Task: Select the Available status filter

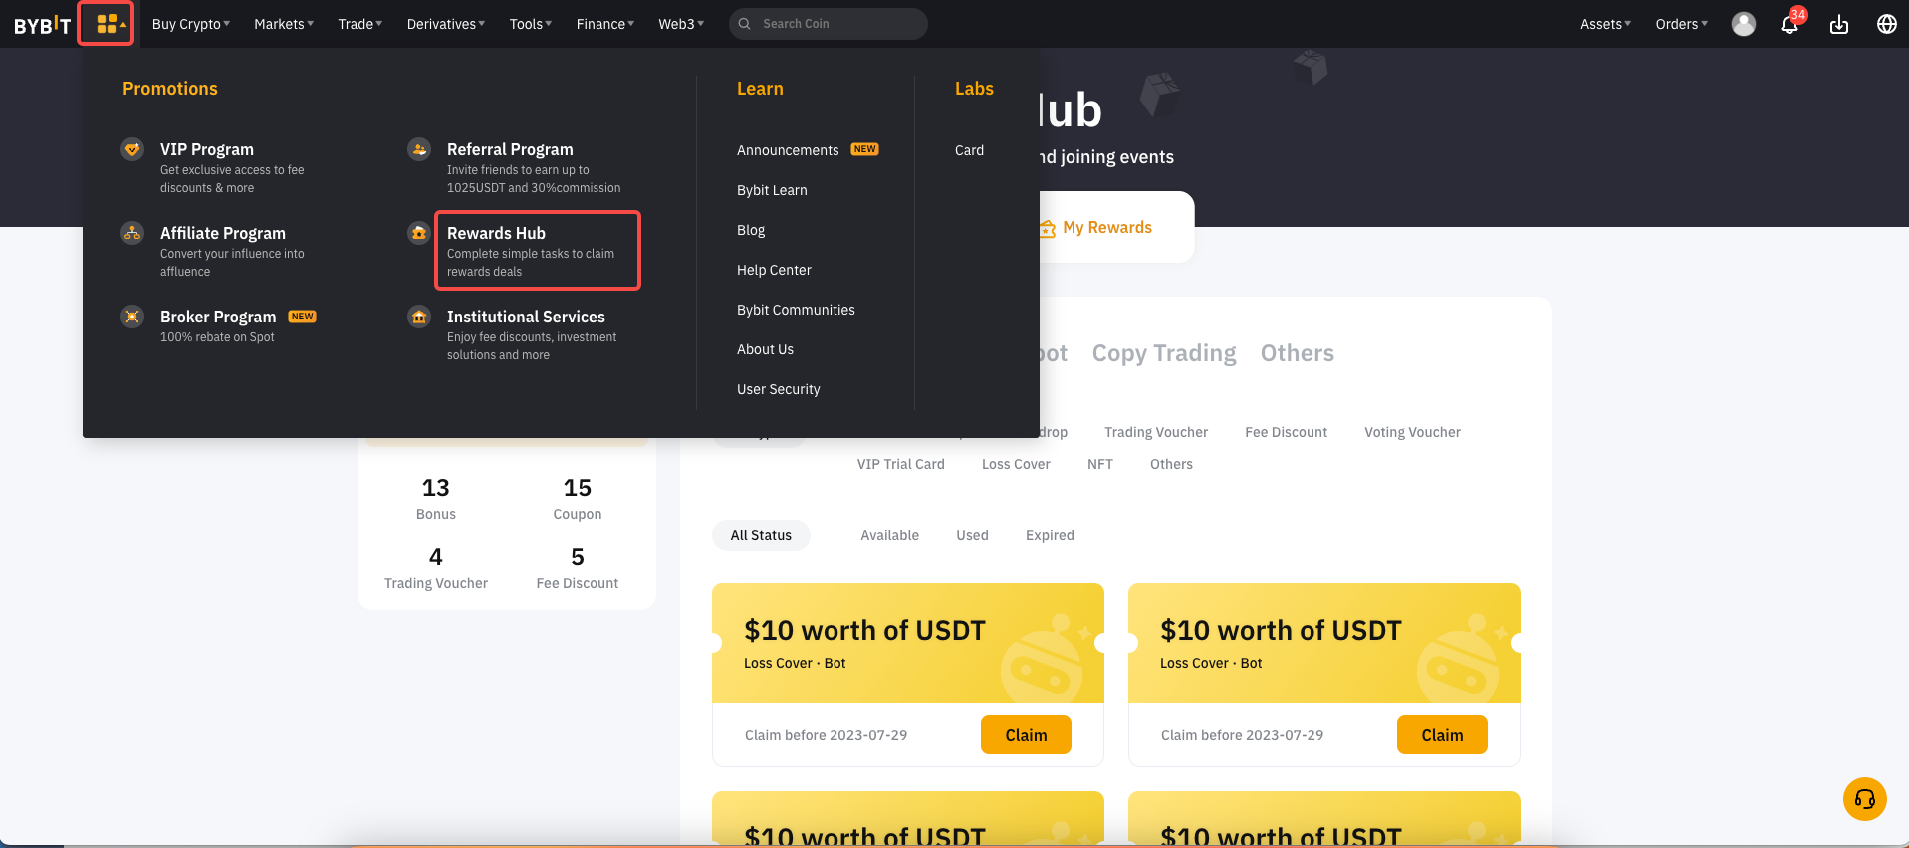Action: (890, 535)
